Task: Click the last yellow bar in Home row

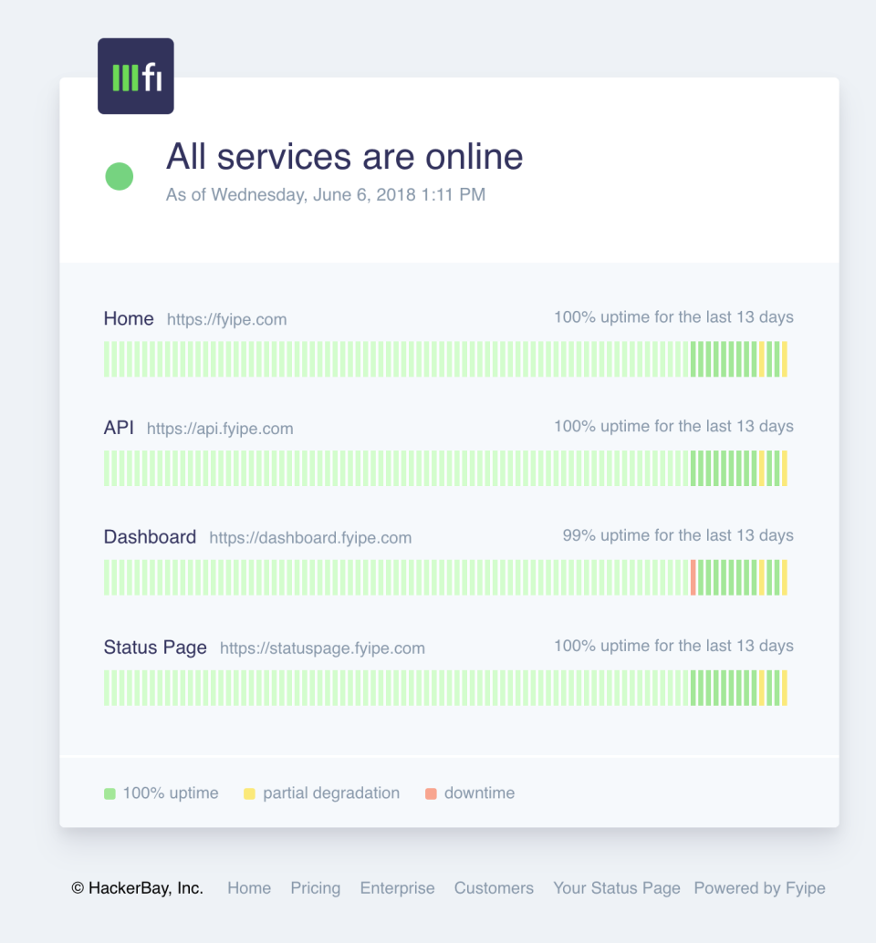Action: [784, 358]
